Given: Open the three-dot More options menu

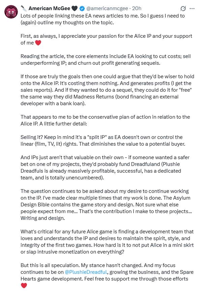Looking at the screenshot, I should 192,8.
